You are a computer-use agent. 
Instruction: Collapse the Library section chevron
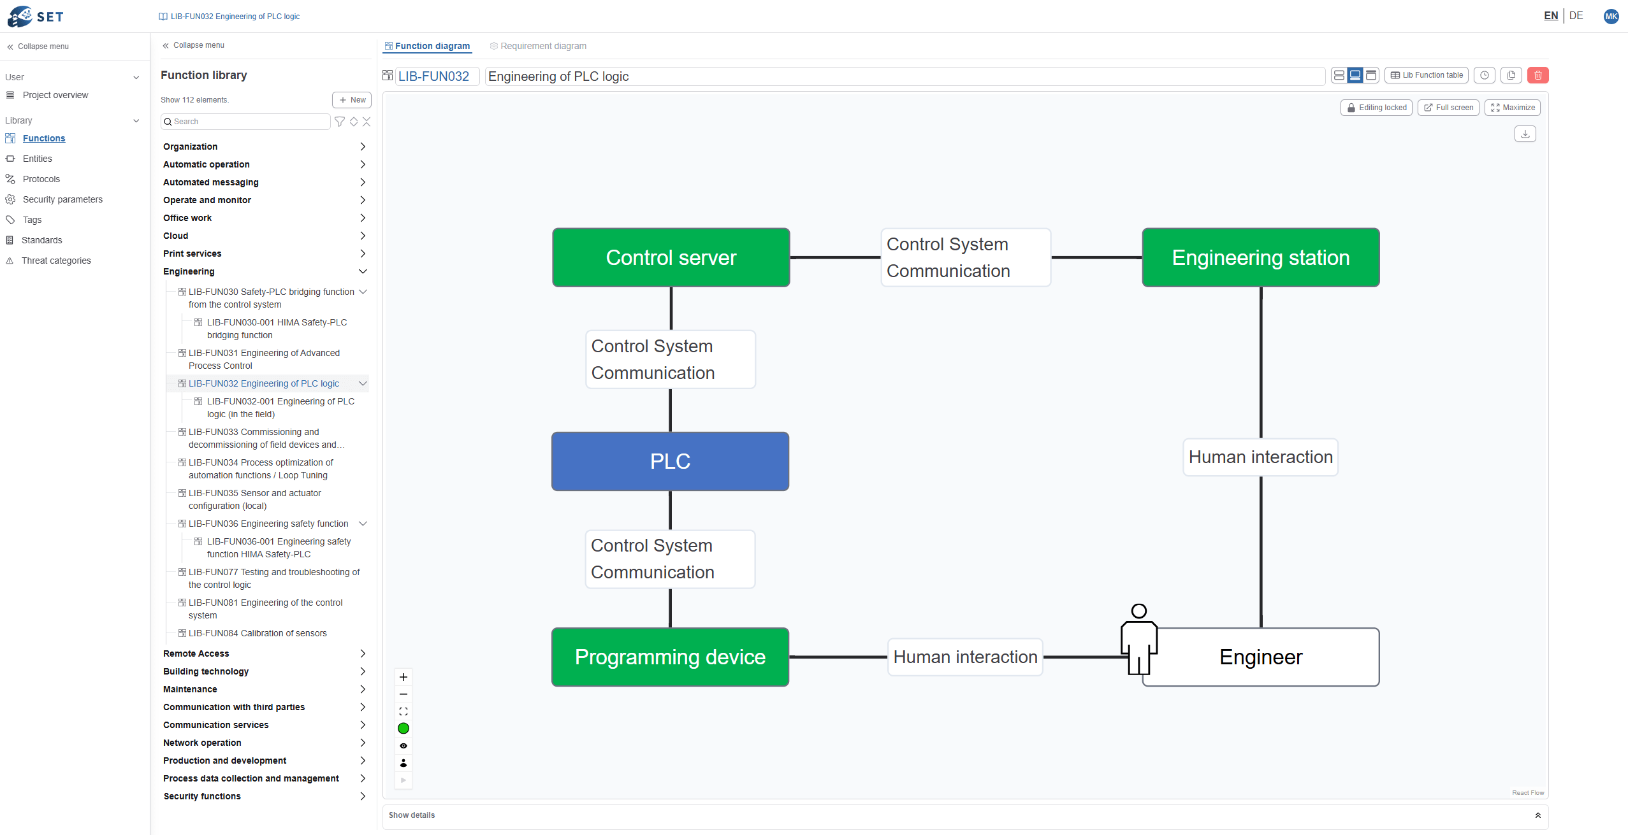136,121
